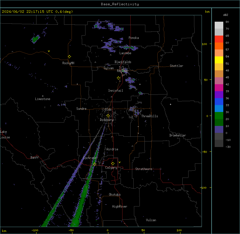Click the white plus marker west of Drumheller
240x234 pixels.
coord(170,104)
